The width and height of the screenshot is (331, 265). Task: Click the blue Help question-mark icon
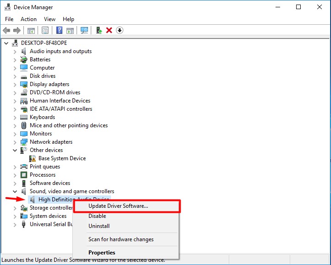[x=59, y=30]
